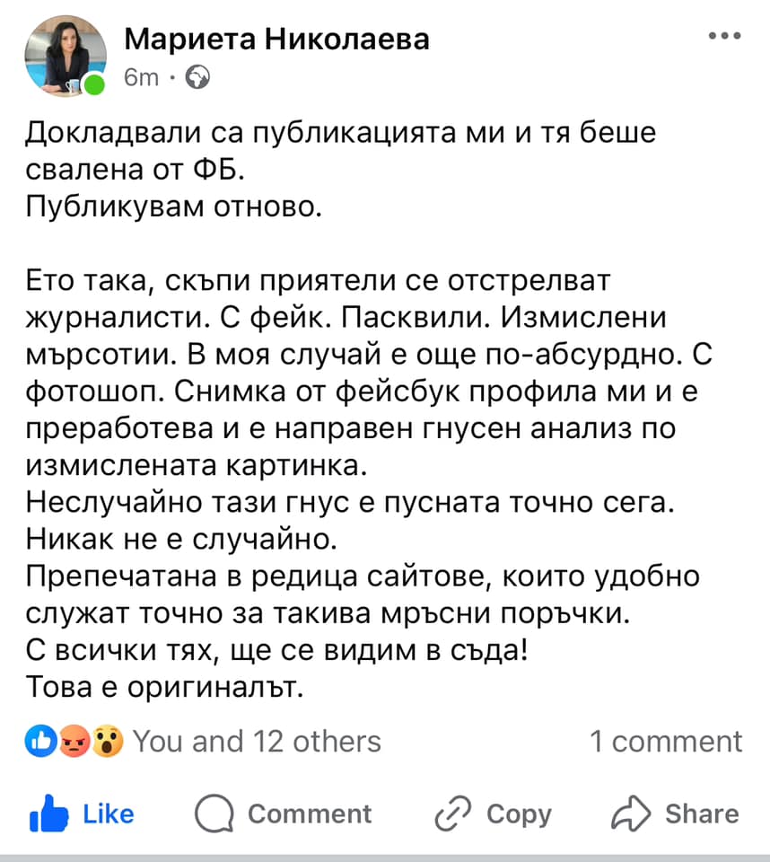Open the 'You and 12 others' reactions list
The width and height of the screenshot is (770, 862).
tap(257, 741)
